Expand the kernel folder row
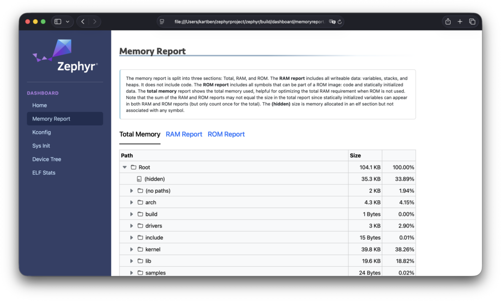Viewport: 501px width, 301px height. 132,250
